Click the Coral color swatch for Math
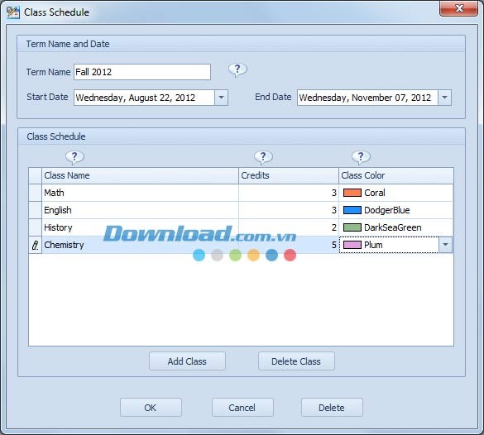This screenshot has width=484, height=435. click(x=352, y=193)
